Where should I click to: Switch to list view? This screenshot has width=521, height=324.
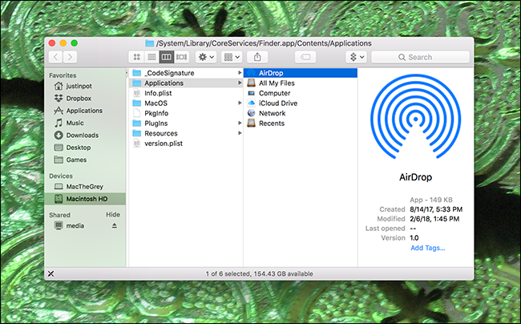(151, 57)
